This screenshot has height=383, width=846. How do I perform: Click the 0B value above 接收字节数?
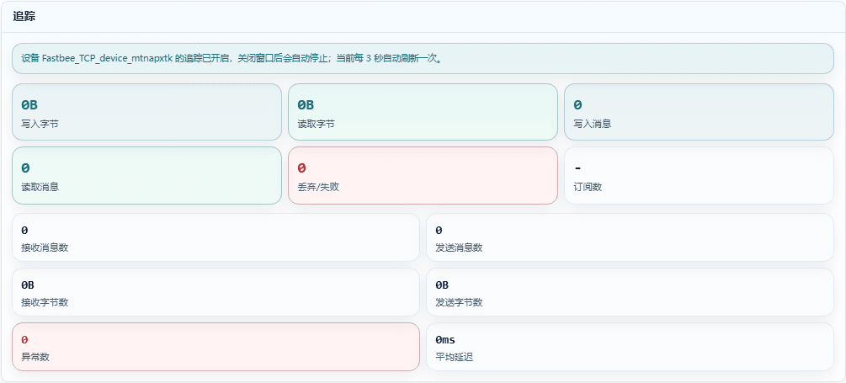tap(28, 285)
